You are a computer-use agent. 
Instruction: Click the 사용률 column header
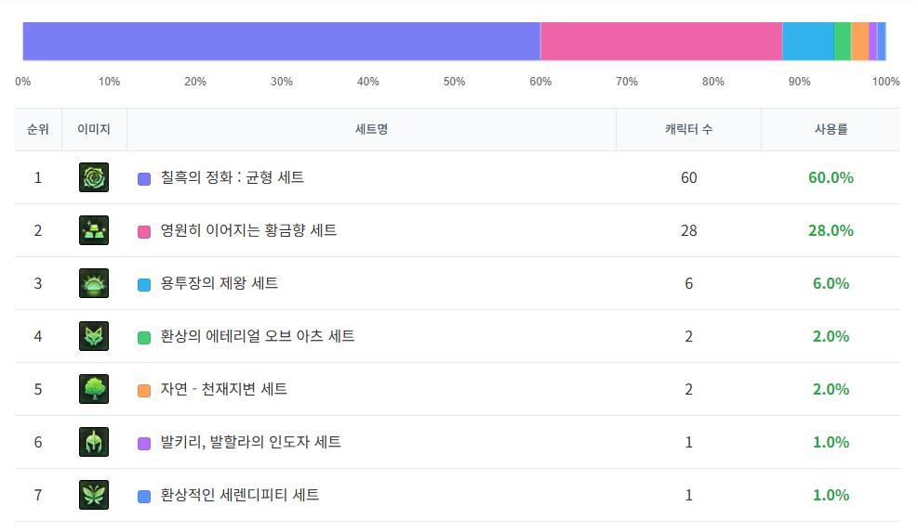pyautogui.click(x=831, y=129)
